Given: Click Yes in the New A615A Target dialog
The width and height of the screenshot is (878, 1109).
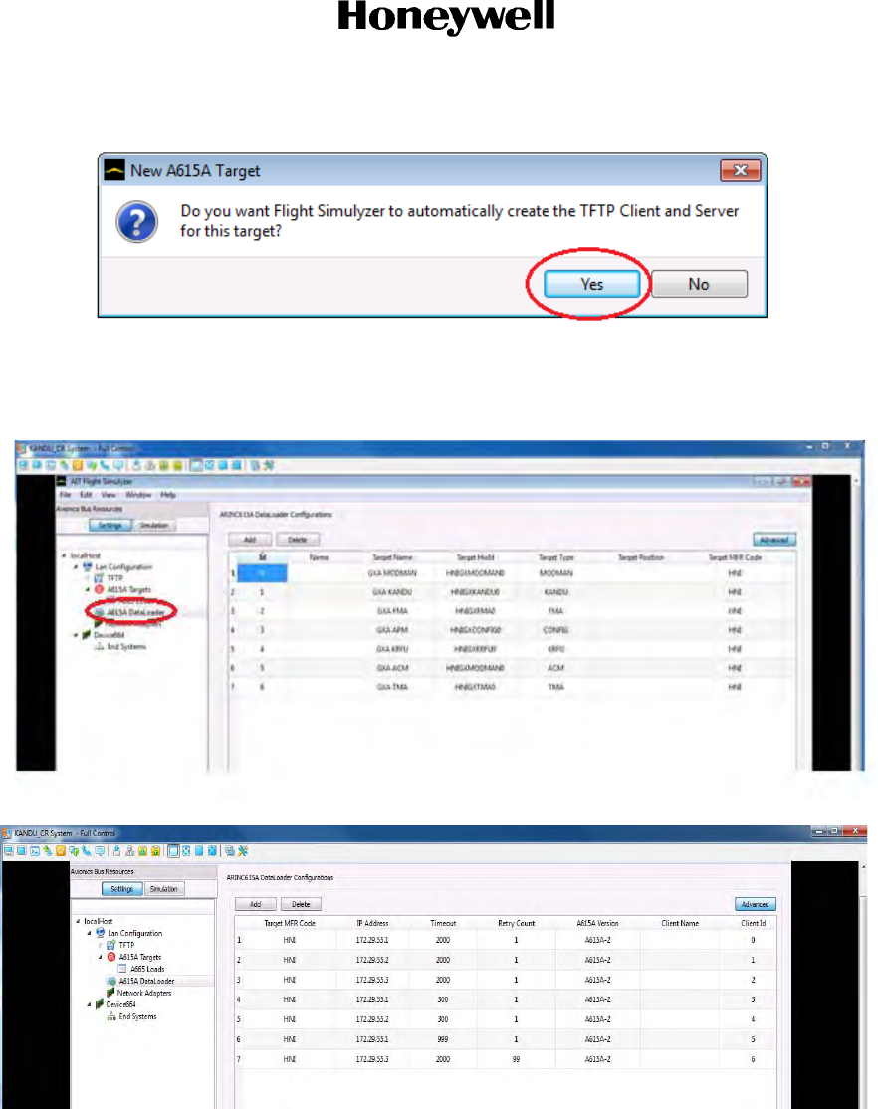Looking at the screenshot, I should click(591, 284).
